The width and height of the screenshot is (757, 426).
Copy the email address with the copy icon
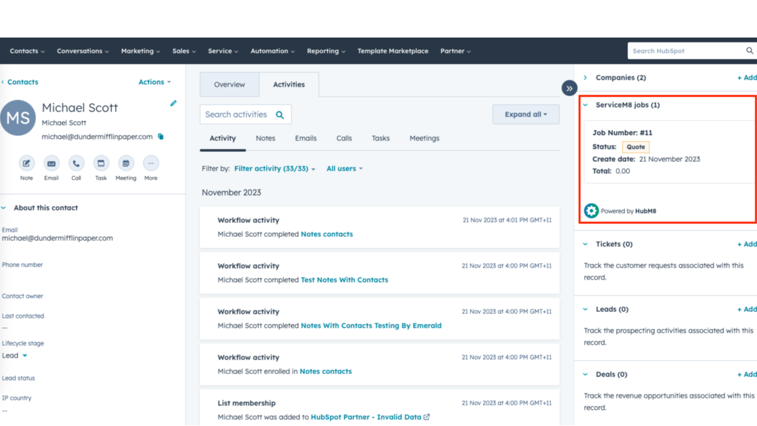(161, 137)
